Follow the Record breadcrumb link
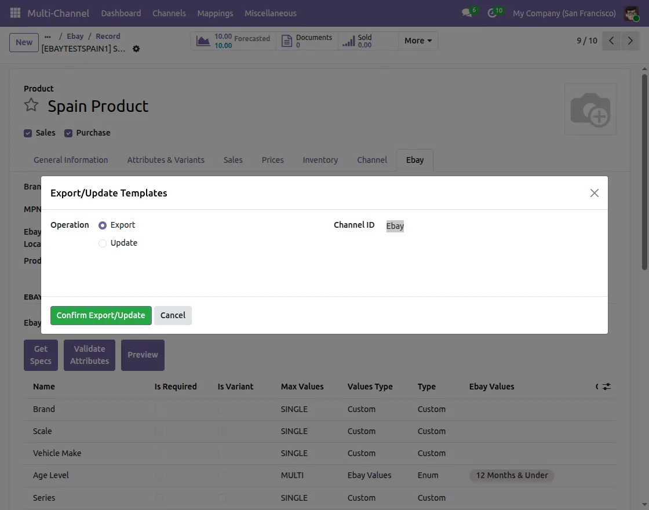649x510 pixels. click(108, 37)
